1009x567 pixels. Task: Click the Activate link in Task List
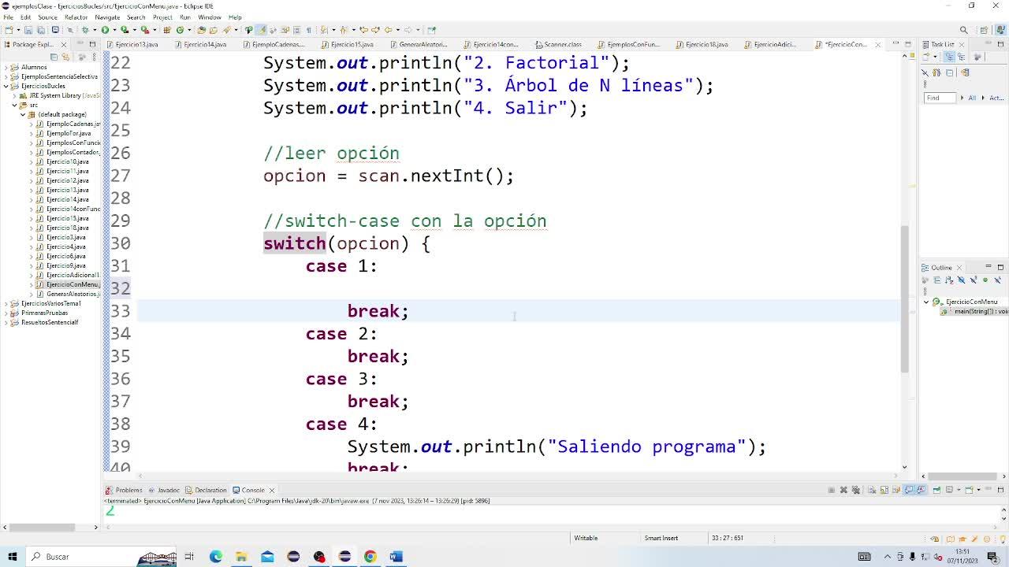click(996, 98)
